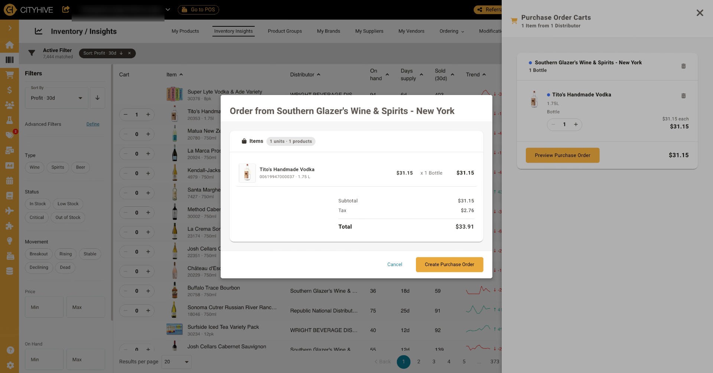Open settings gear in sidebar

tap(10, 365)
